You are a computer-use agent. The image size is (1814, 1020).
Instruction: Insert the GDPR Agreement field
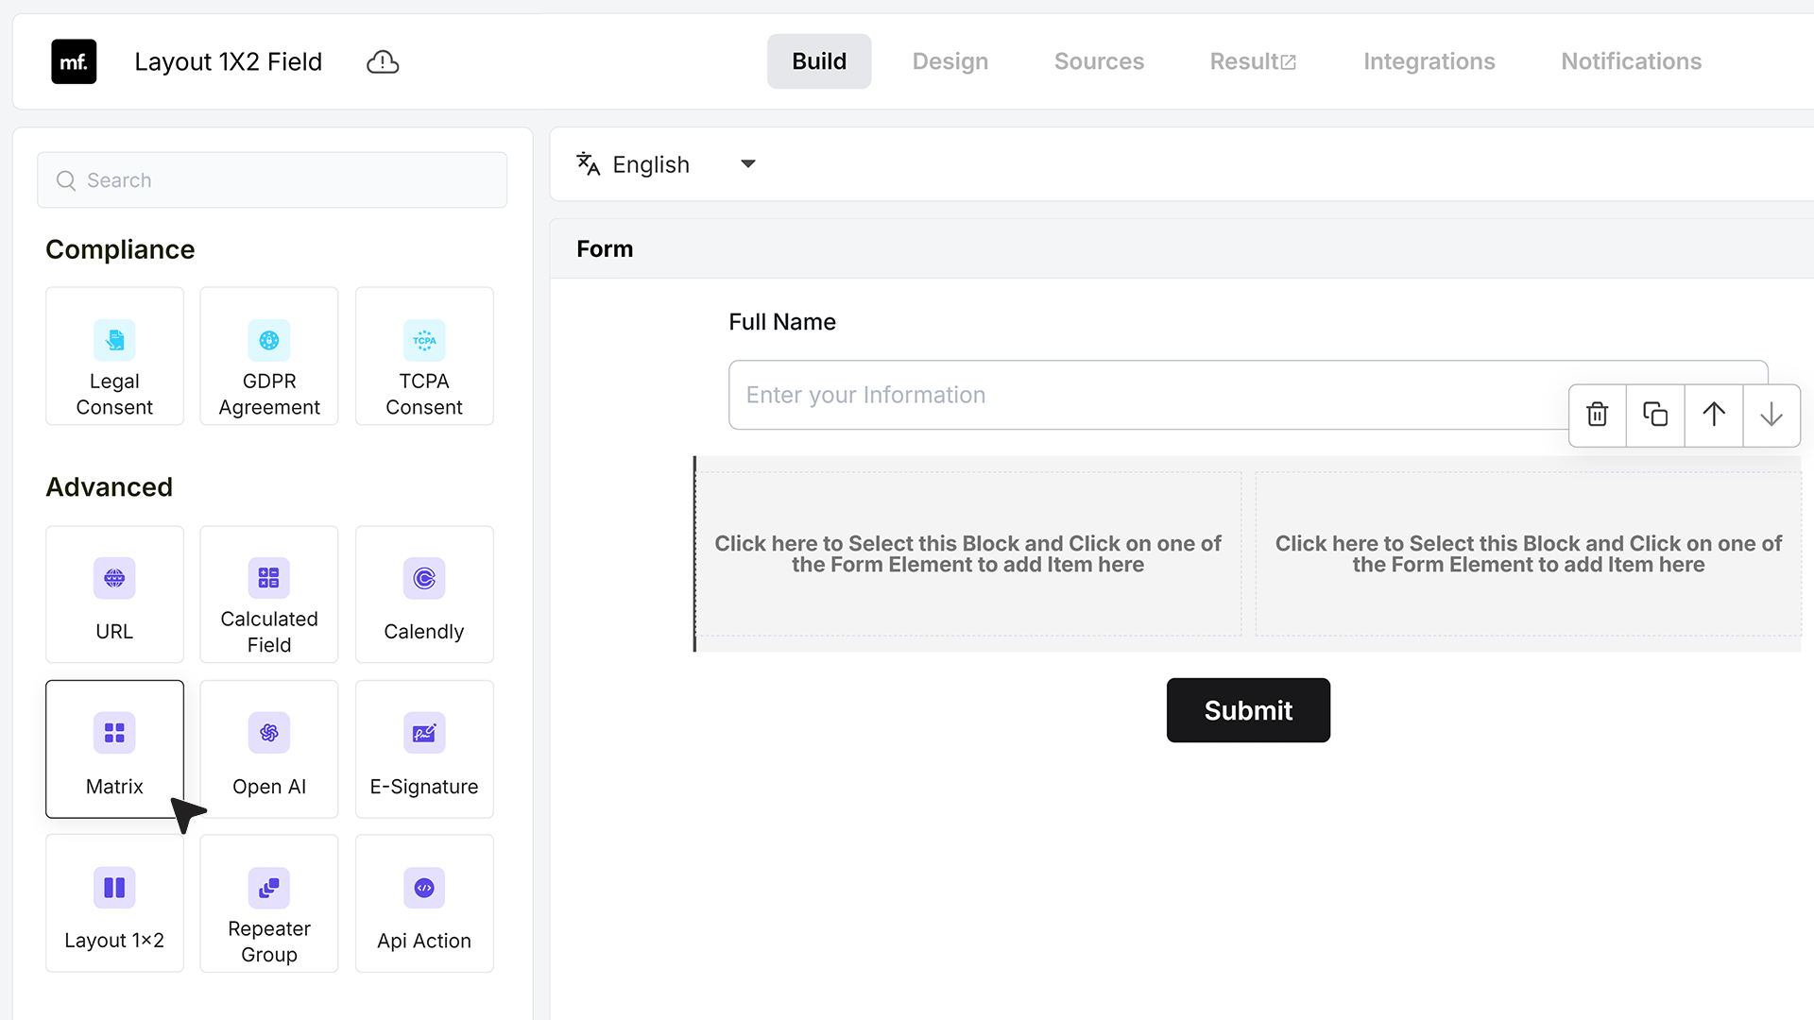(x=269, y=356)
